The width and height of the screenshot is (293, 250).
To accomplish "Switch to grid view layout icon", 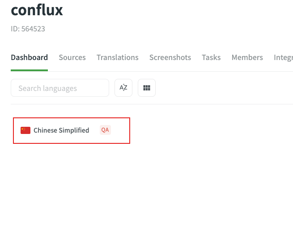I will point(147,88).
